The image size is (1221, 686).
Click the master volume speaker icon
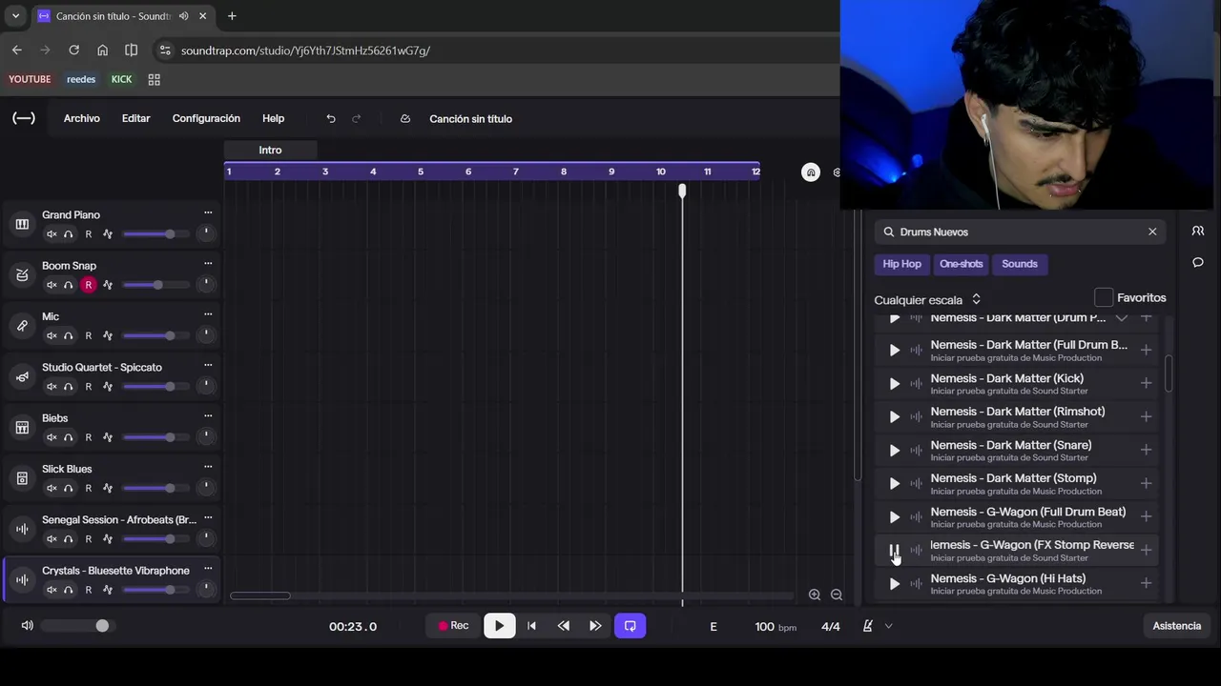tap(27, 626)
